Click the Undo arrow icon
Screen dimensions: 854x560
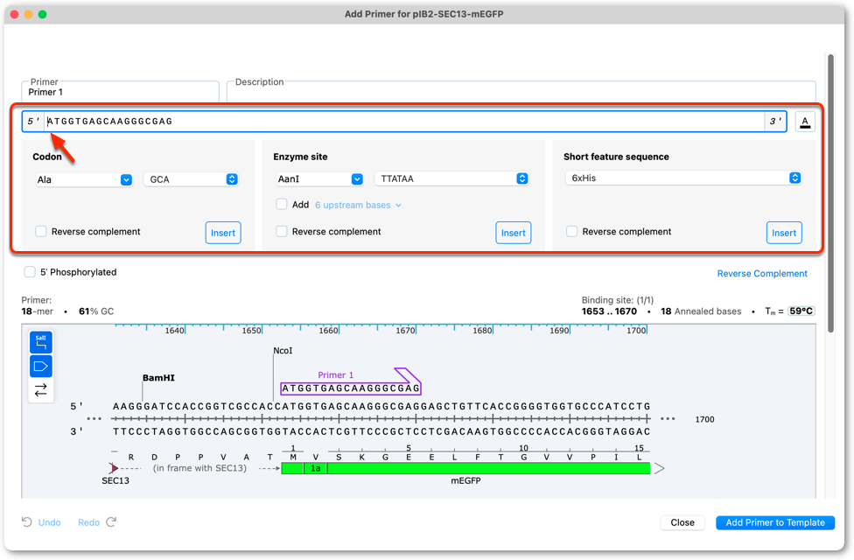click(26, 521)
